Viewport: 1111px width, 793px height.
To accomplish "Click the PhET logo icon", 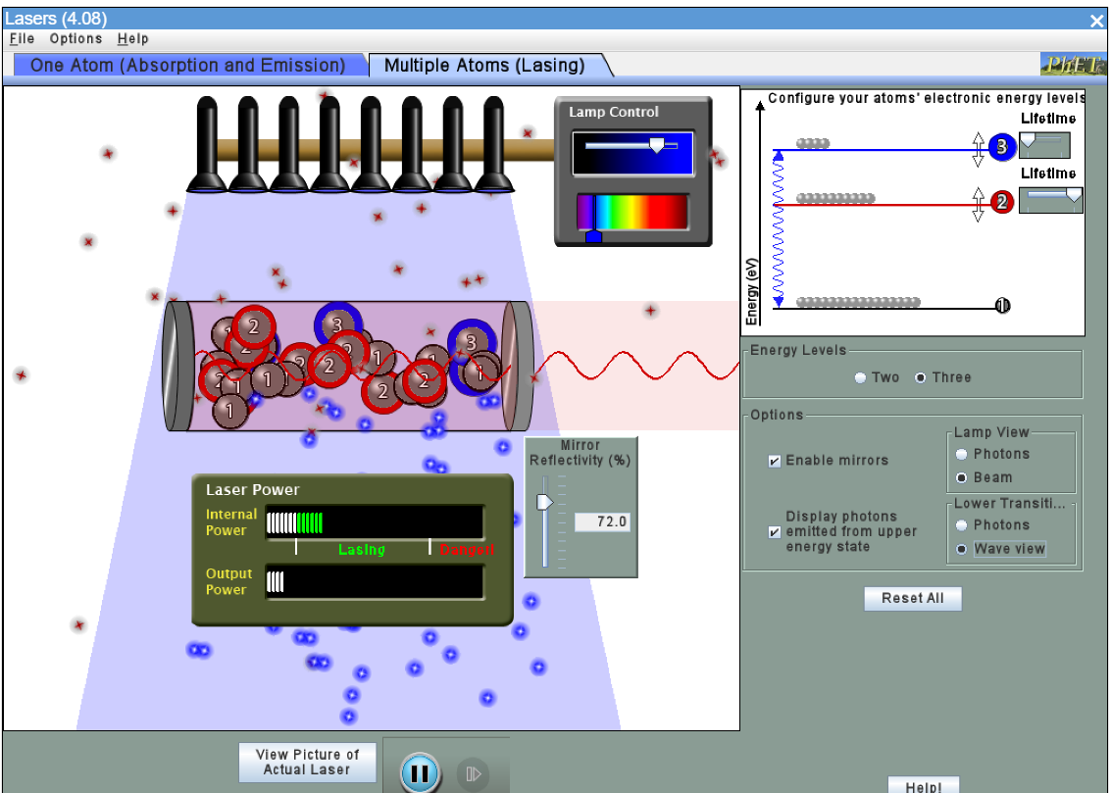I will pyautogui.click(x=1073, y=65).
